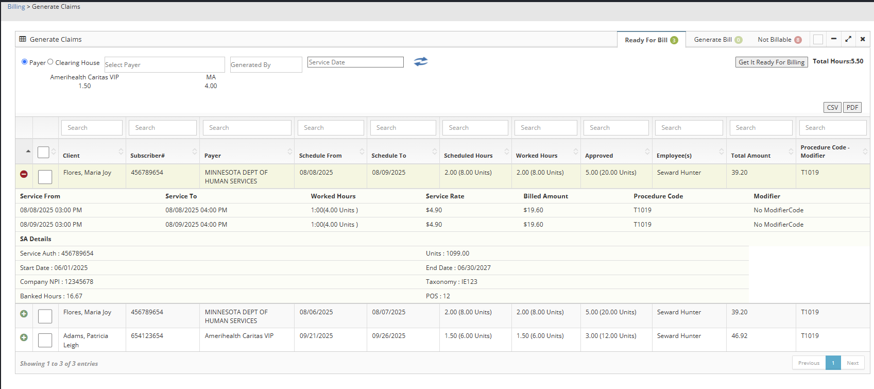Screen dimensions: 874x389
Task: Click the Get It Ready For Billing button
Action: [x=771, y=62]
